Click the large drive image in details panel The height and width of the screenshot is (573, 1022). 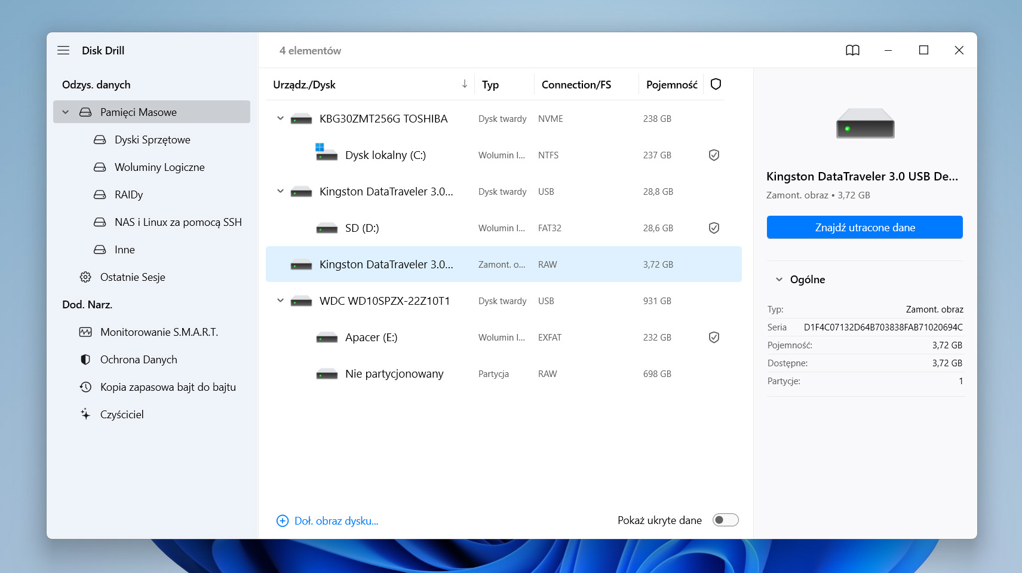pyautogui.click(x=865, y=123)
